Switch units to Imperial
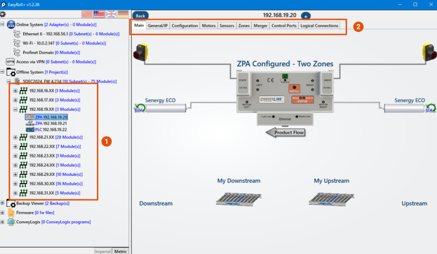Image resolution: width=437 pixels, height=254 pixels. click(103, 251)
